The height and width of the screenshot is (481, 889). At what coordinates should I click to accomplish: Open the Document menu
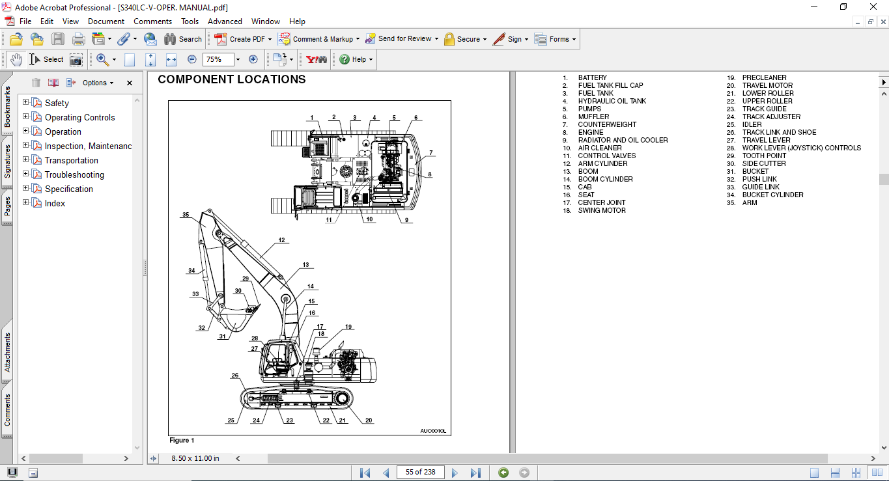click(106, 21)
